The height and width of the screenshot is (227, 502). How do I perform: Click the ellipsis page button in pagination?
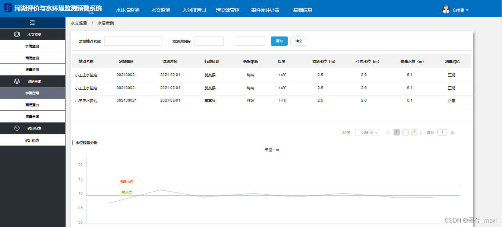coord(405,132)
